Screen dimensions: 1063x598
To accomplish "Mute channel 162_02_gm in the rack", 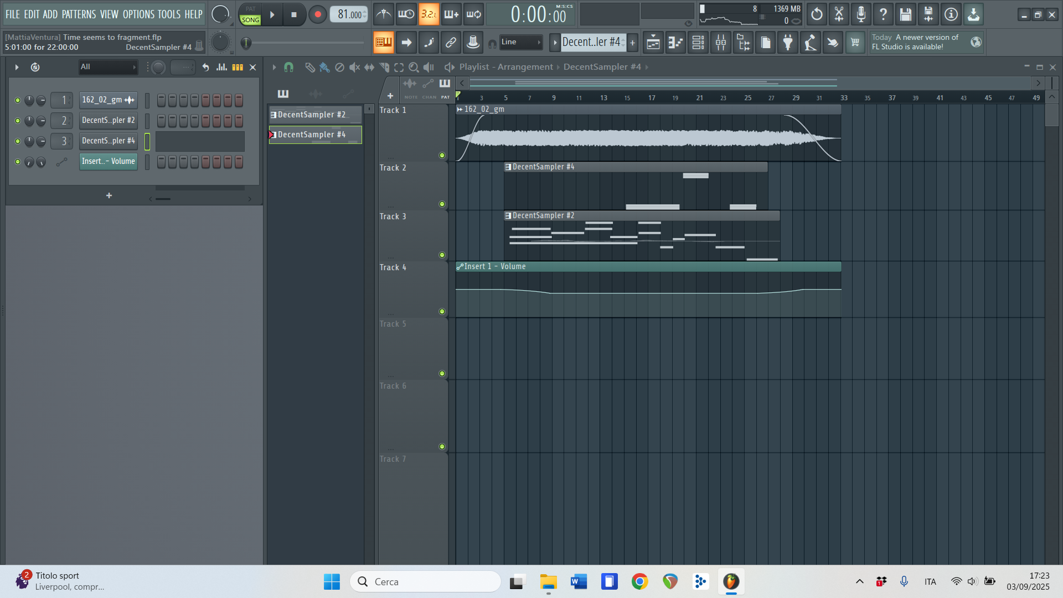I will [17, 100].
